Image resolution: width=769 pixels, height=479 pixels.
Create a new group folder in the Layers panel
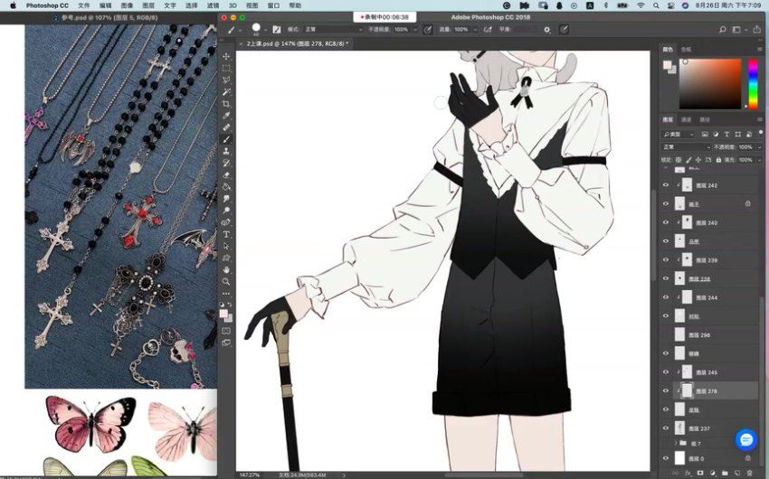725,473
